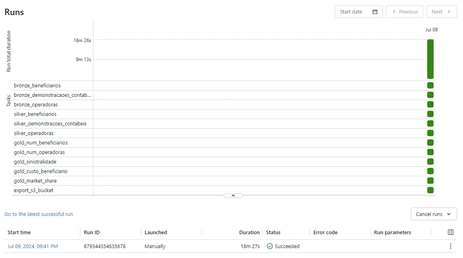463x258 pixels.
Task: Click the Error code column header
Action: (x=325, y=232)
